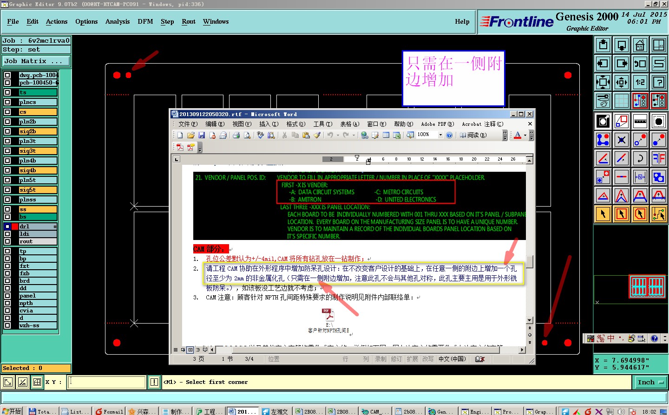Select the rectangle area select tool
The image size is (669, 415).
tap(622, 214)
